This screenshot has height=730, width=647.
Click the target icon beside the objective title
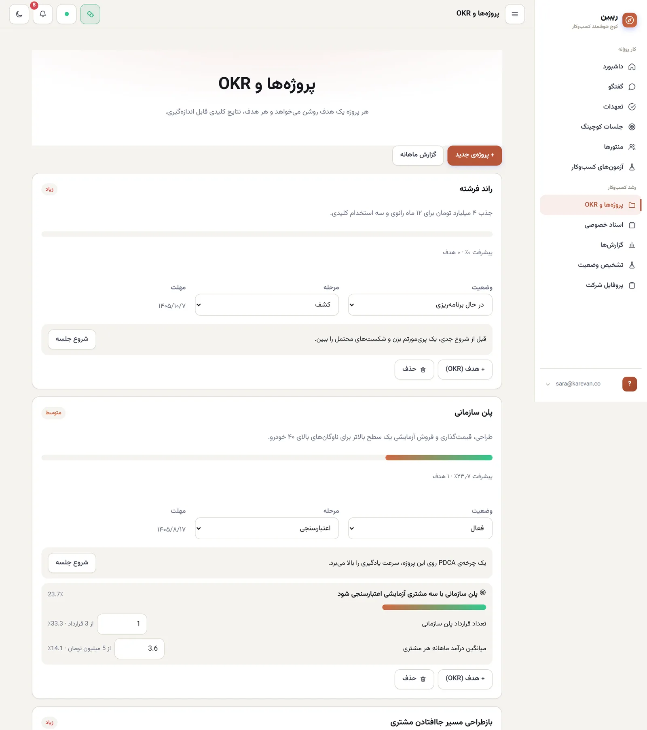[x=482, y=593]
